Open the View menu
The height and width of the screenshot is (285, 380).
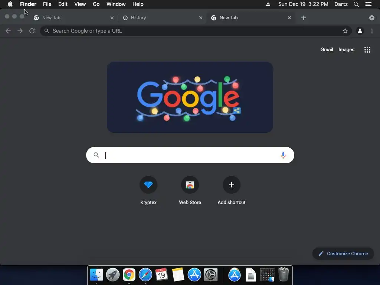pos(80,4)
